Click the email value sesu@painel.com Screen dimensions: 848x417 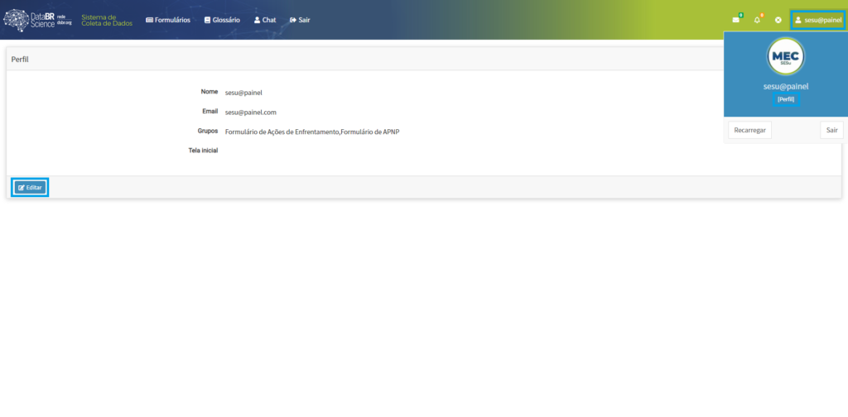point(250,112)
